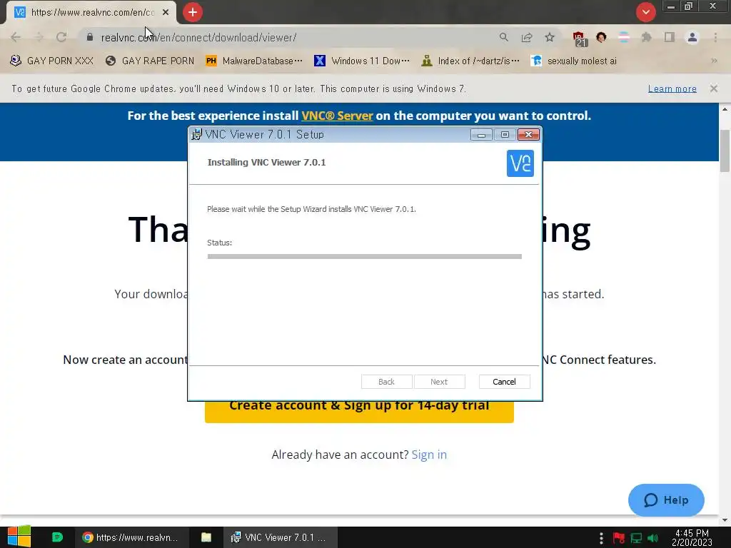
Task: Open MalwareDatabase bookmark
Action: (255, 61)
